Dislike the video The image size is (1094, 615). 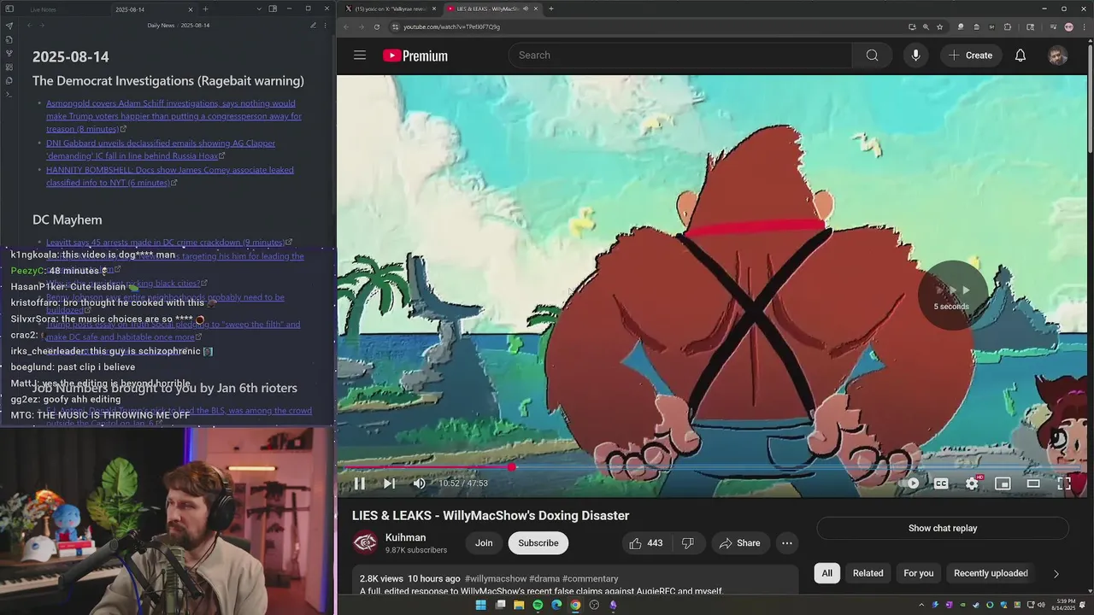click(x=687, y=543)
